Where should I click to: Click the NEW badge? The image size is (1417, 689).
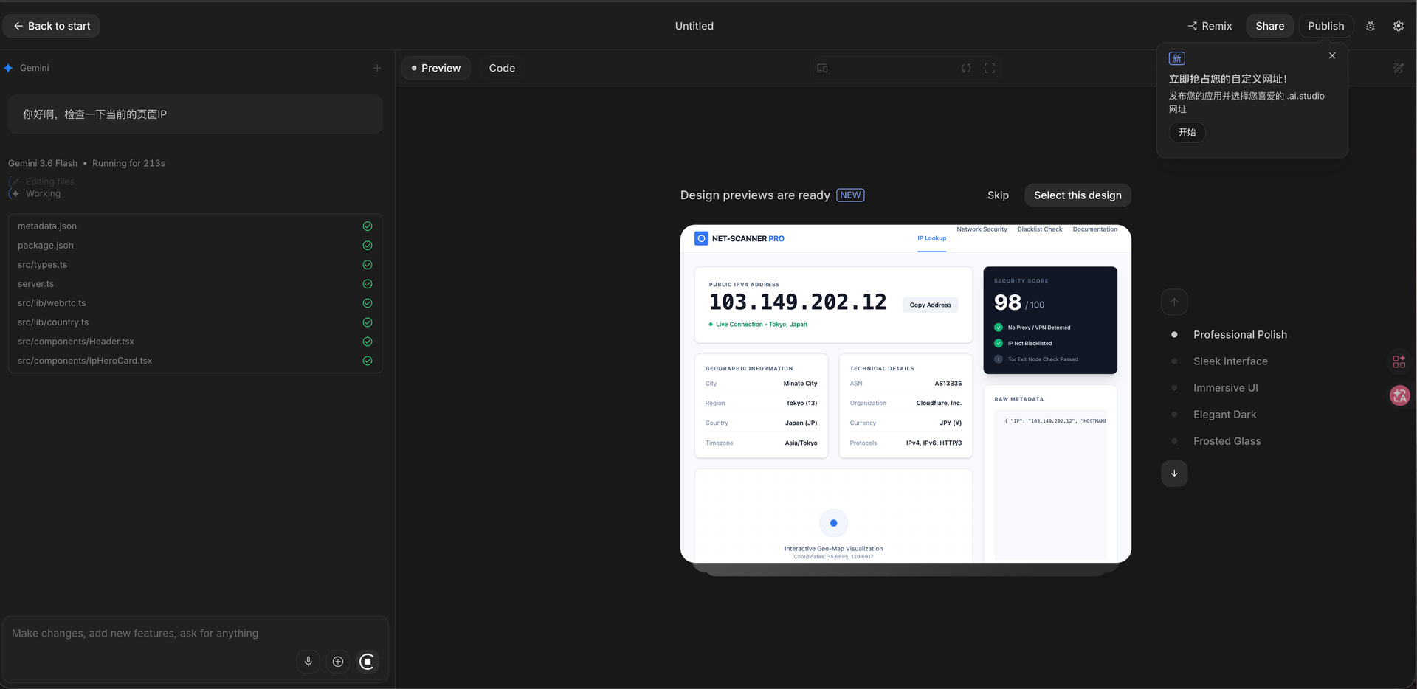point(850,195)
